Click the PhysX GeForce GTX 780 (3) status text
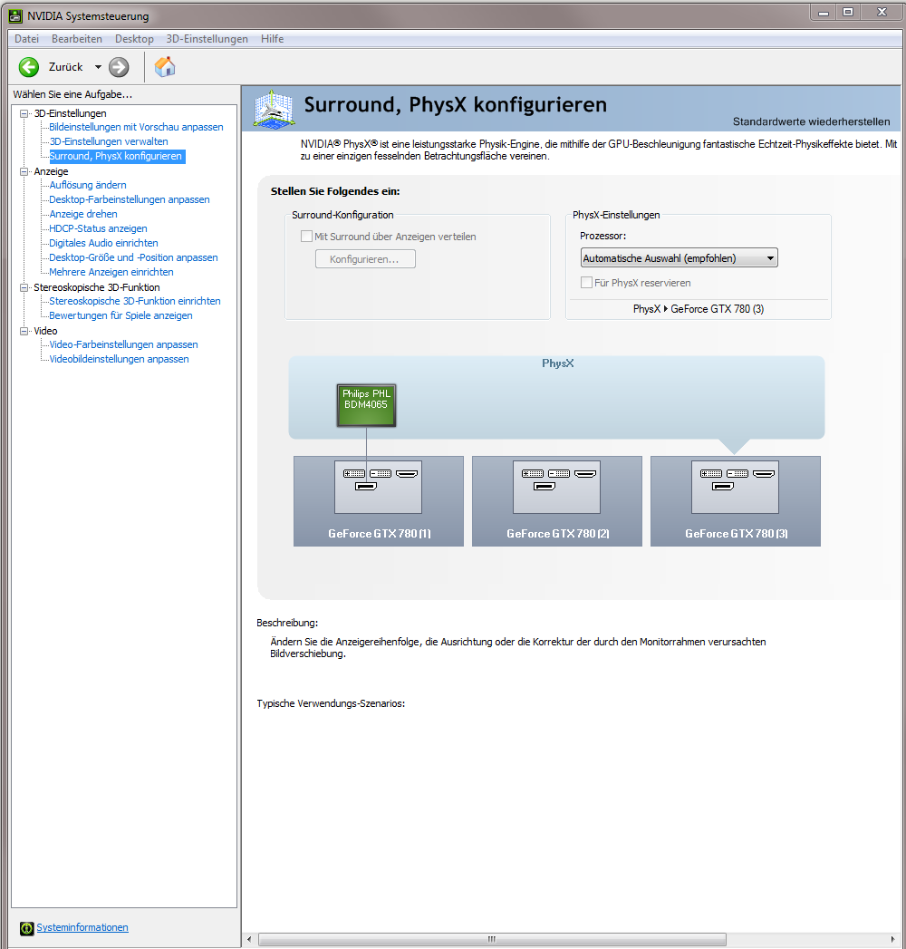This screenshot has width=906, height=949. click(699, 309)
